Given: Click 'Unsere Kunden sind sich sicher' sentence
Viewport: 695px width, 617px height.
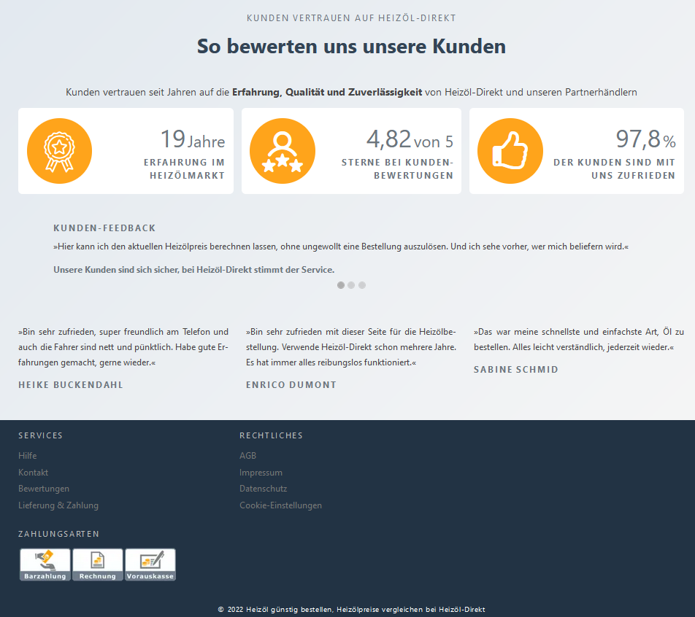Looking at the screenshot, I should click(x=194, y=270).
